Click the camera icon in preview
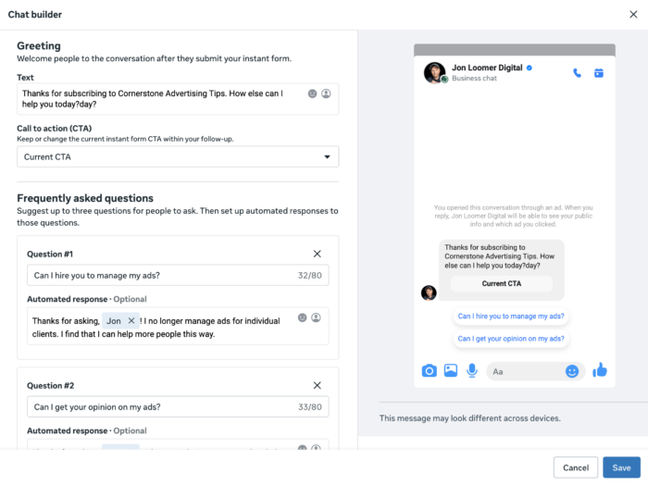This screenshot has height=486, width=648. (x=429, y=370)
